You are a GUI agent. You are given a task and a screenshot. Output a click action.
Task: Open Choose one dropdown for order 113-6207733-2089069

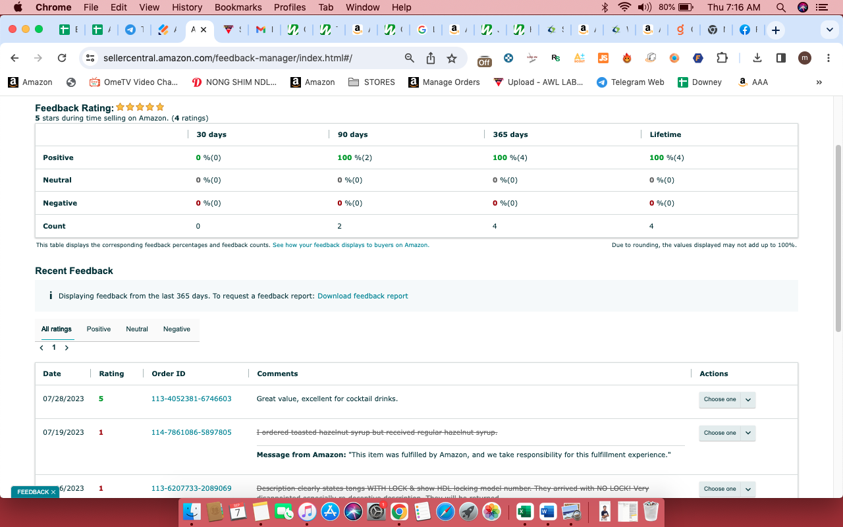[x=727, y=489]
